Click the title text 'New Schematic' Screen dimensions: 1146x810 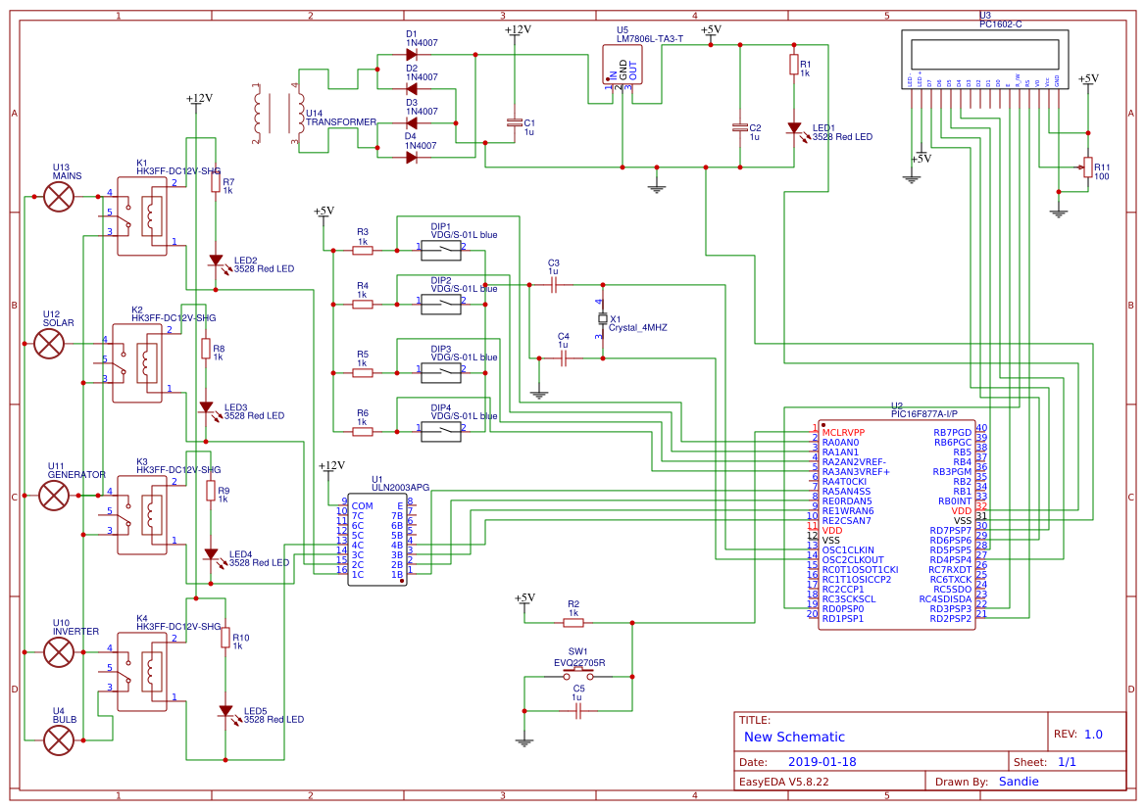pos(794,737)
